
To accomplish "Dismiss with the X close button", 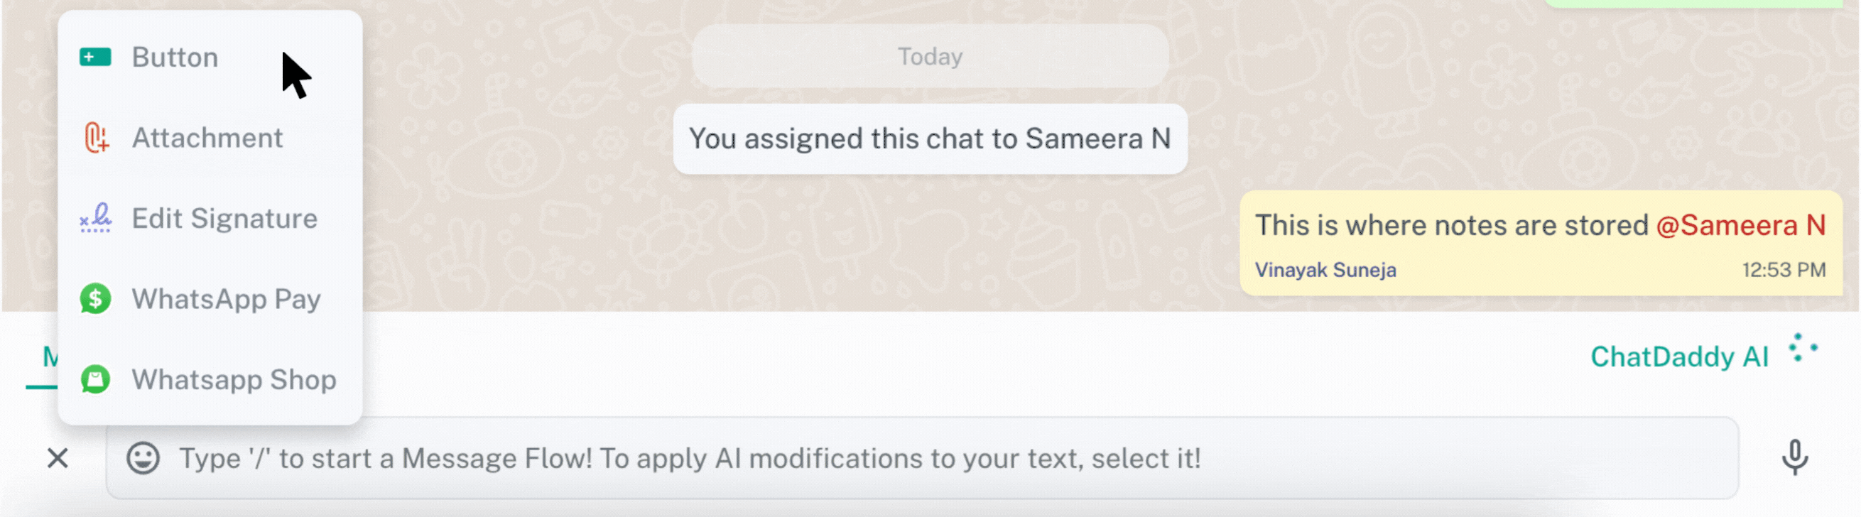I will pos(57,458).
